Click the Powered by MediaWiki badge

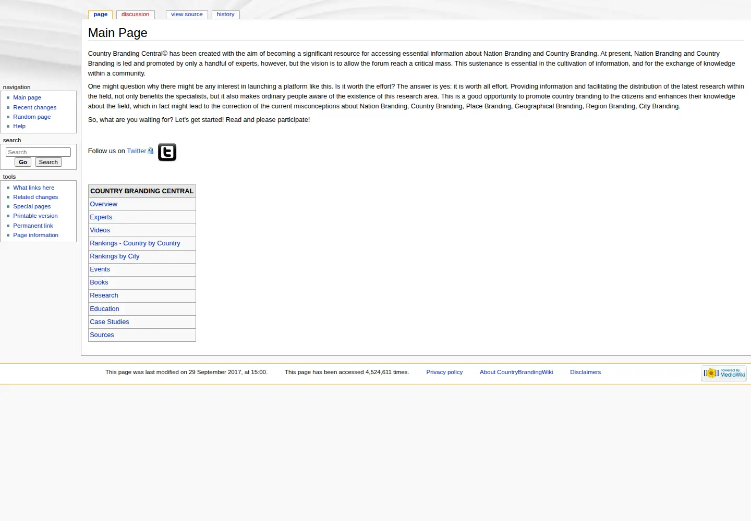coord(724,373)
